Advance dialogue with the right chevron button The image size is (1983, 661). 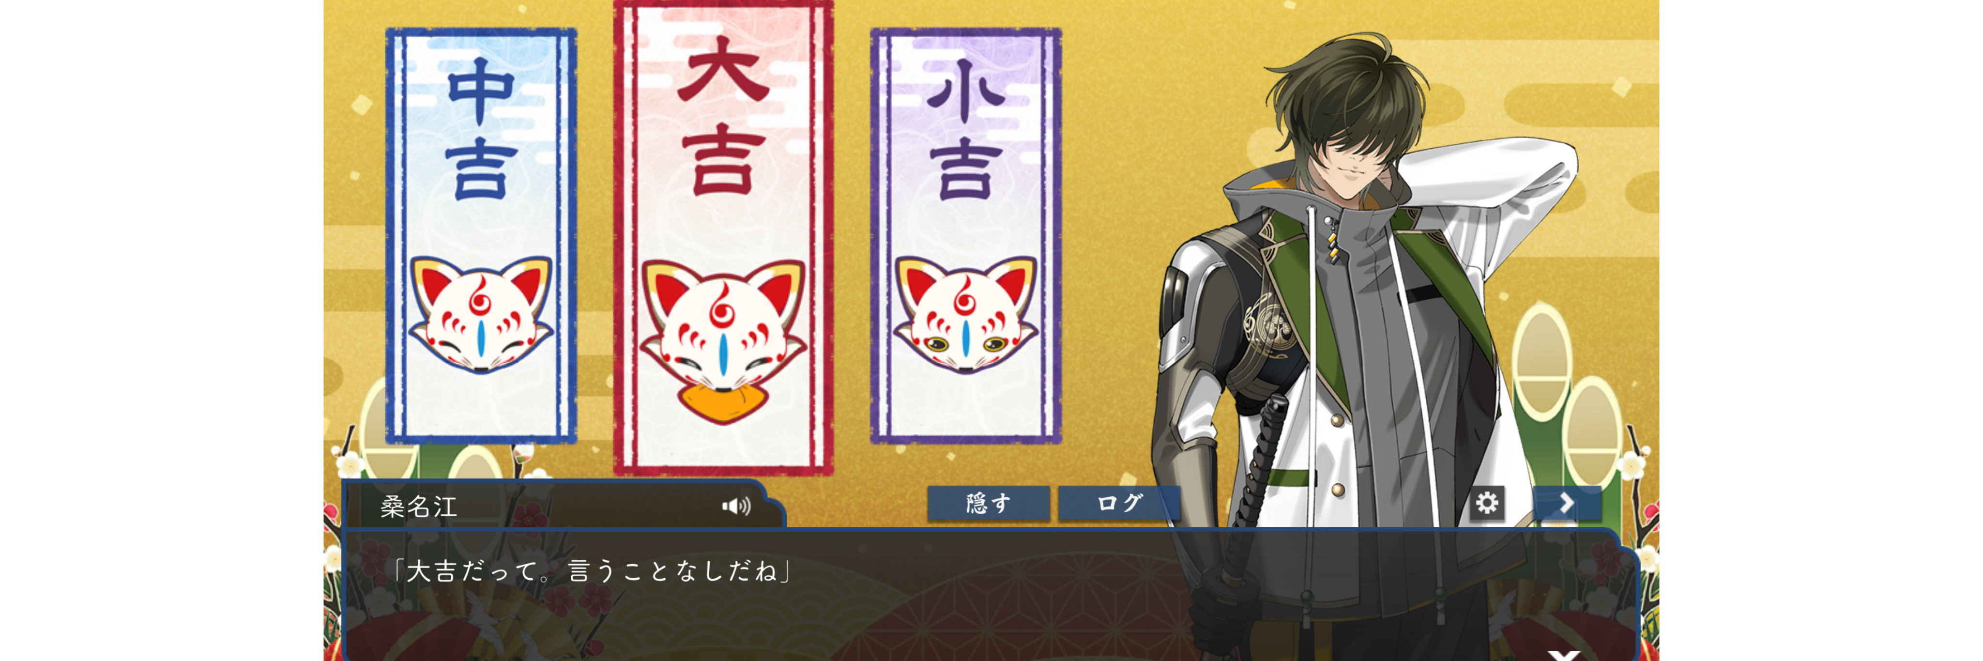click(x=1567, y=503)
